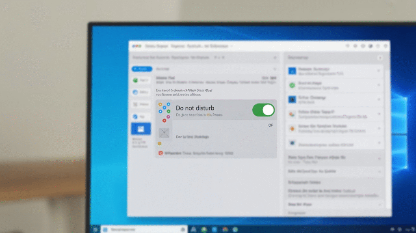Click the OF status label under the toggle
Screen dimensions: 416x233
point(271,125)
